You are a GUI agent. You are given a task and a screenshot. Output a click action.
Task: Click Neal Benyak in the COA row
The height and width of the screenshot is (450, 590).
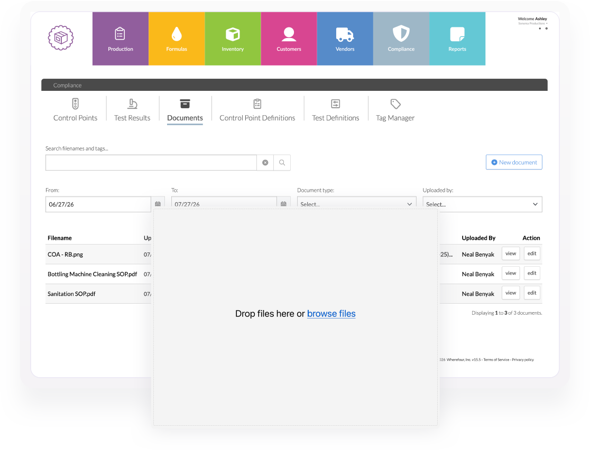click(478, 255)
